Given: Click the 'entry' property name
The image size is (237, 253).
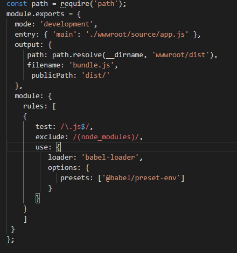Looking at the screenshot, I should [x=25, y=35].
